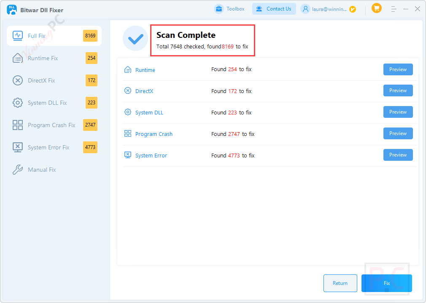Select the Program Crash Fix grid icon
This screenshot has height=303, width=426.
pos(17,125)
